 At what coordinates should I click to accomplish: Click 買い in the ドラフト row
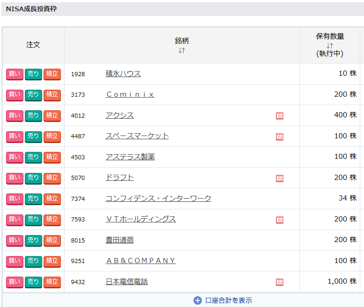tap(15, 178)
